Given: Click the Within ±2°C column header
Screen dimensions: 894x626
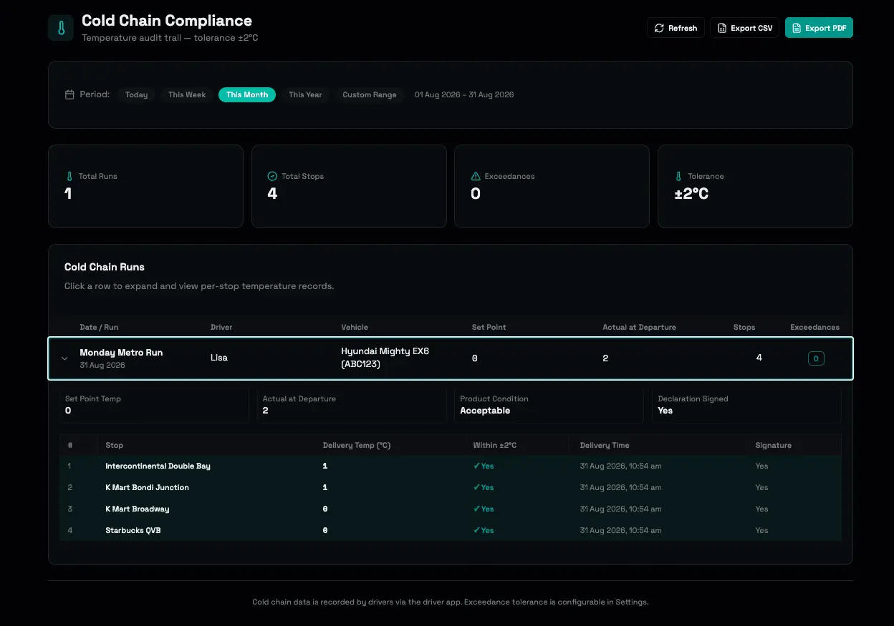Looking at the screenshot, I should coord(494,445).
